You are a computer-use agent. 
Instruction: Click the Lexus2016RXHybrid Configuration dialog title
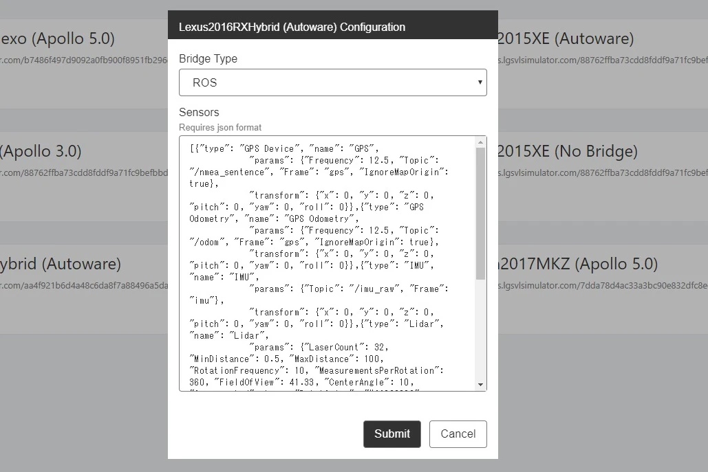292,27
